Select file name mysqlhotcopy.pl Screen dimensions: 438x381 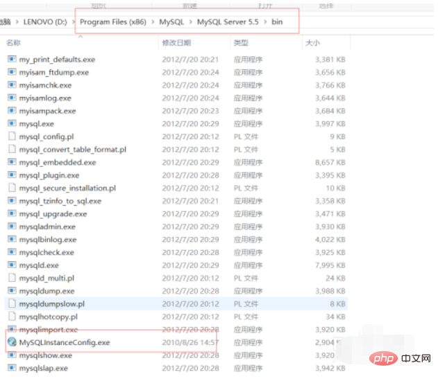point(49,317)
